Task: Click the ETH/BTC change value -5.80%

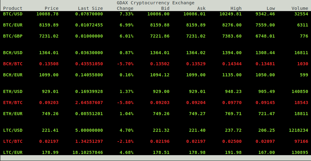Action: 125,103
